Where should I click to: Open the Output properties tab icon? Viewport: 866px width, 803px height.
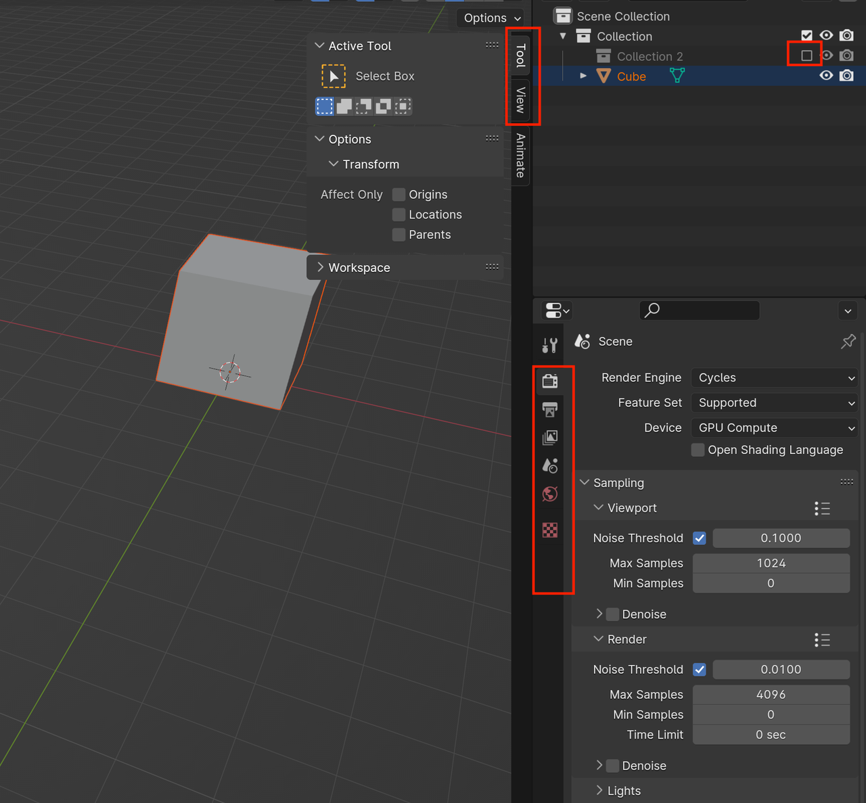pos(550,409)
